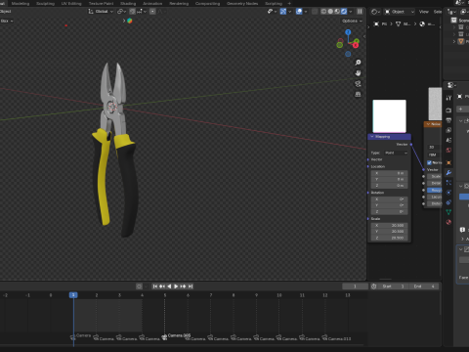
Task: Toggle proportional editing in viewport header
Action: pyautogui.click(x=152, y=12)
